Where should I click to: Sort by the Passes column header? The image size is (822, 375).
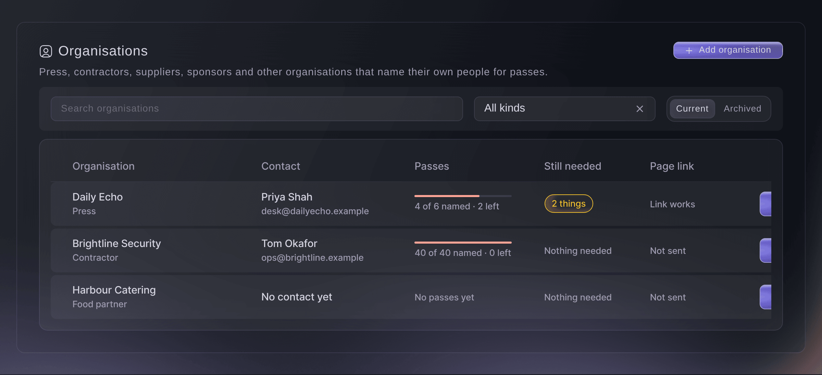[x=432, y=166]
